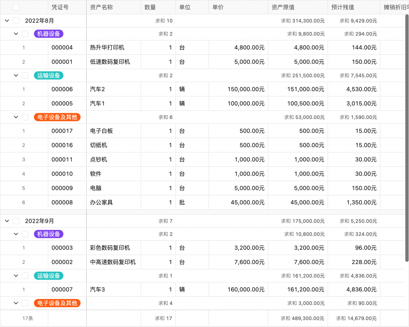This screenshot has height=327, width=409.
Task: Check the 2022年9月 group checkbox
Action: pos(16,221)
